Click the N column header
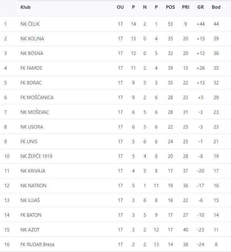This screenshot has height=252, width=231. [145, 7]
